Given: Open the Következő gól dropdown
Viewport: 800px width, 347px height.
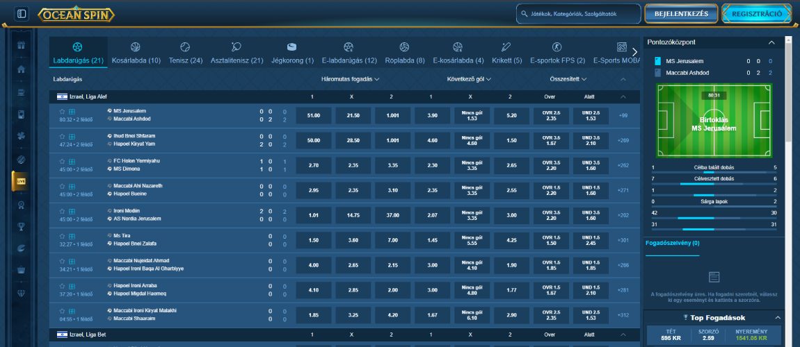Looking at the screenshot, I should pyautogui.click(x=469, y=79).
